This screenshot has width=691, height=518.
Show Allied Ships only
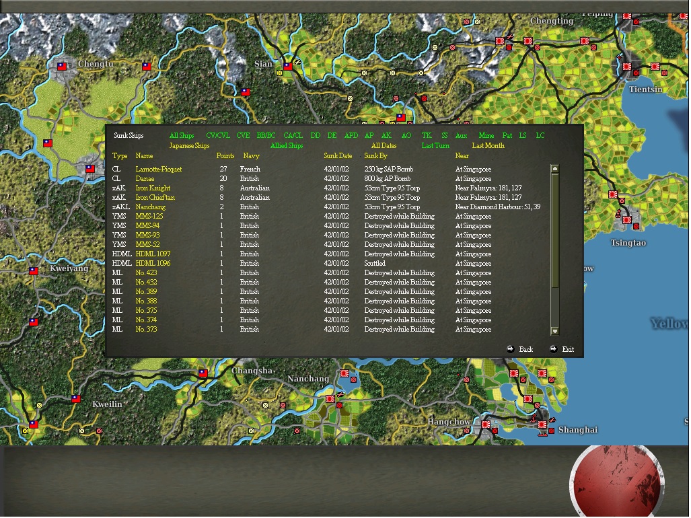(287, 146)
